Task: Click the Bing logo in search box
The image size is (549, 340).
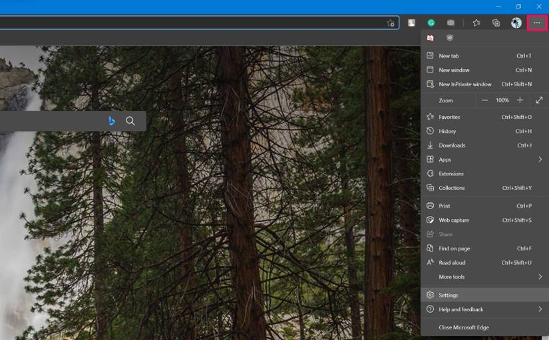Action: tap(111, 121)
